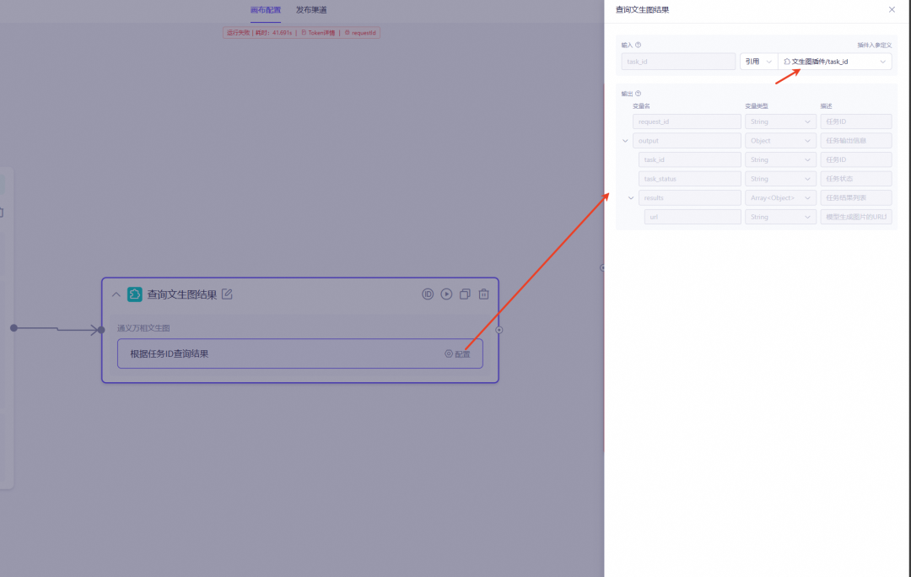Click the edit pencil beside 查询文生图结果 title
This screenshot has width=911, height=577.
click(227, 294)
